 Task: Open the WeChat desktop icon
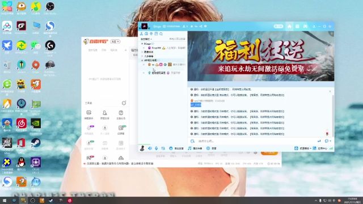coord(36,46)
